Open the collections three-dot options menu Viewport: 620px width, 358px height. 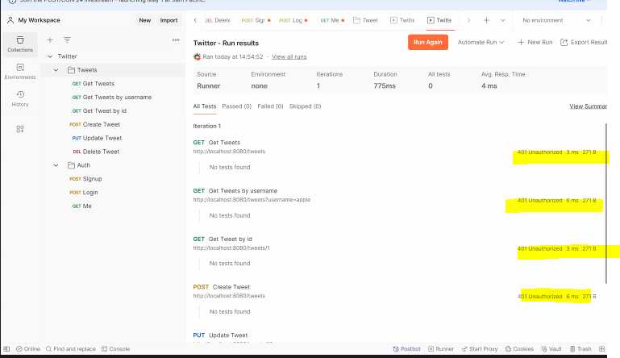tap(176, 40)
